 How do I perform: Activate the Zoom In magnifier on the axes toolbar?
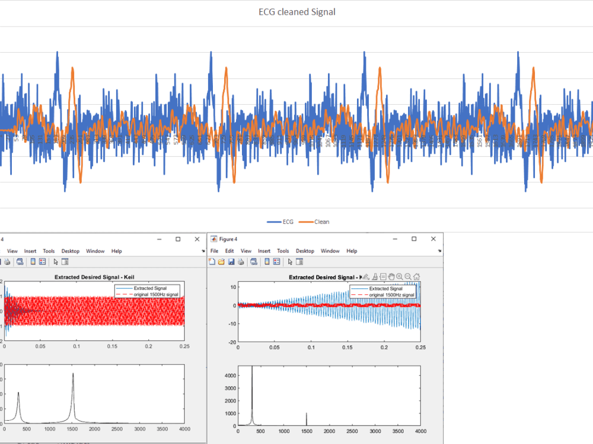tap(400, 276)
